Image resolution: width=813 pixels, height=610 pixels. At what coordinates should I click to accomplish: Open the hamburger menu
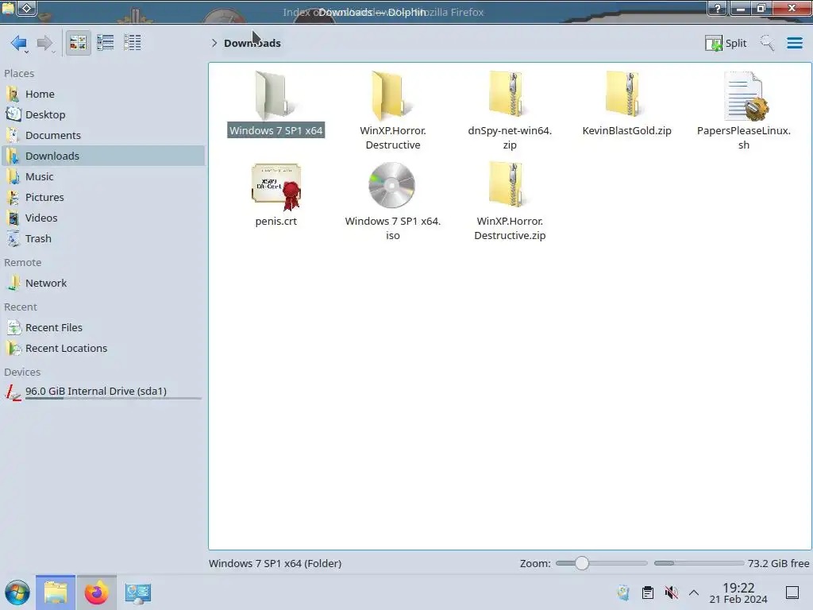point(794,43)
